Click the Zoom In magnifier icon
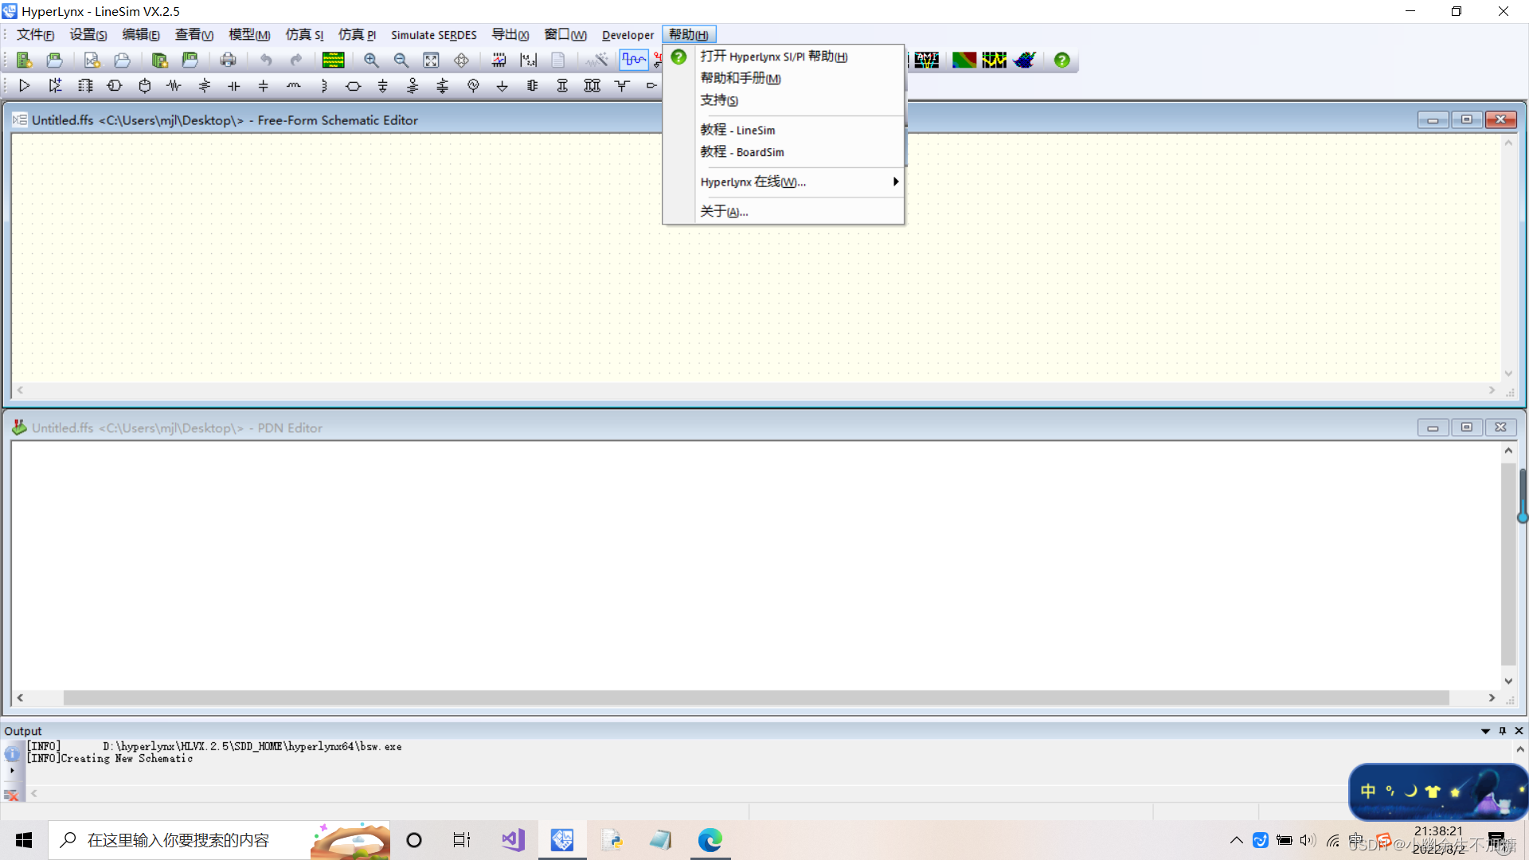 371,60
